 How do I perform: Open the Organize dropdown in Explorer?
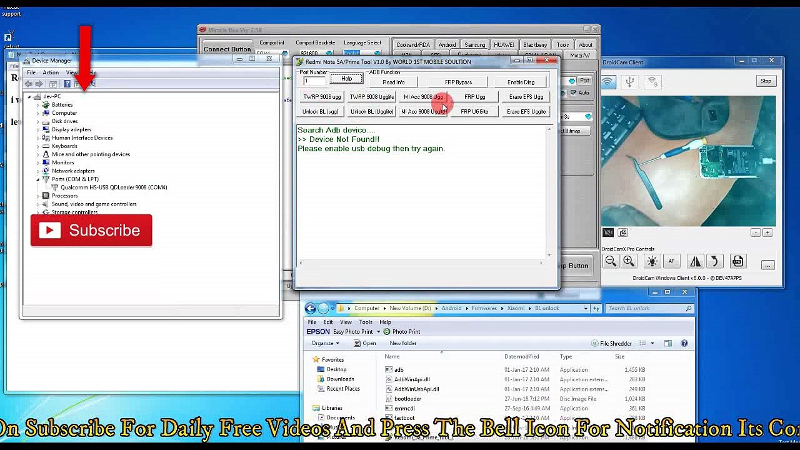(325, 343)
